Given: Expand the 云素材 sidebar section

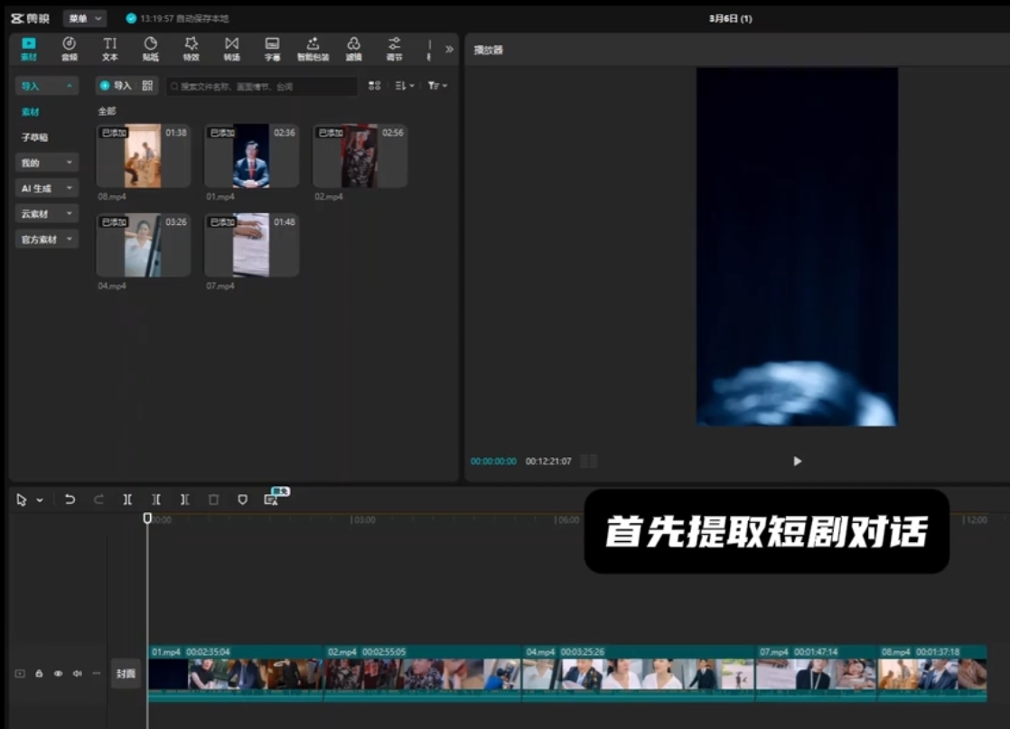Looking at the screenshot, I should coord(47,214).
